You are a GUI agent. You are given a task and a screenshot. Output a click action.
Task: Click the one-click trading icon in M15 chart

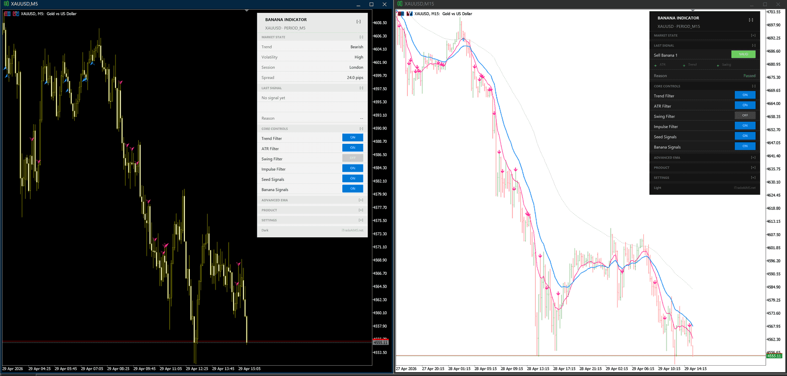point(409,14)
